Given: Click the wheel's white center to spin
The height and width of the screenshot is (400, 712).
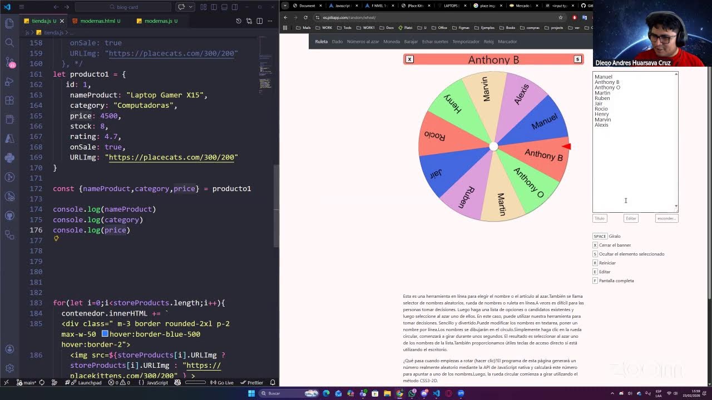Looking at the screenshot, I should [493, 147].
